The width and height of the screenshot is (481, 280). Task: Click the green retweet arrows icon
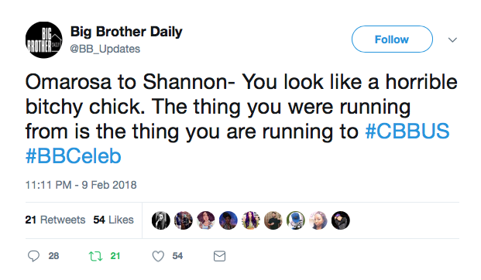click(x=95, y=256)
